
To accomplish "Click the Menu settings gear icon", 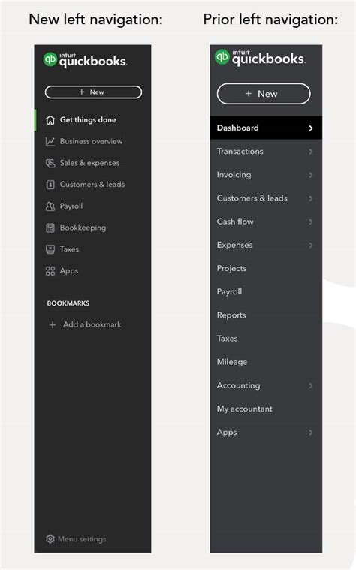I will pos(50,538).
